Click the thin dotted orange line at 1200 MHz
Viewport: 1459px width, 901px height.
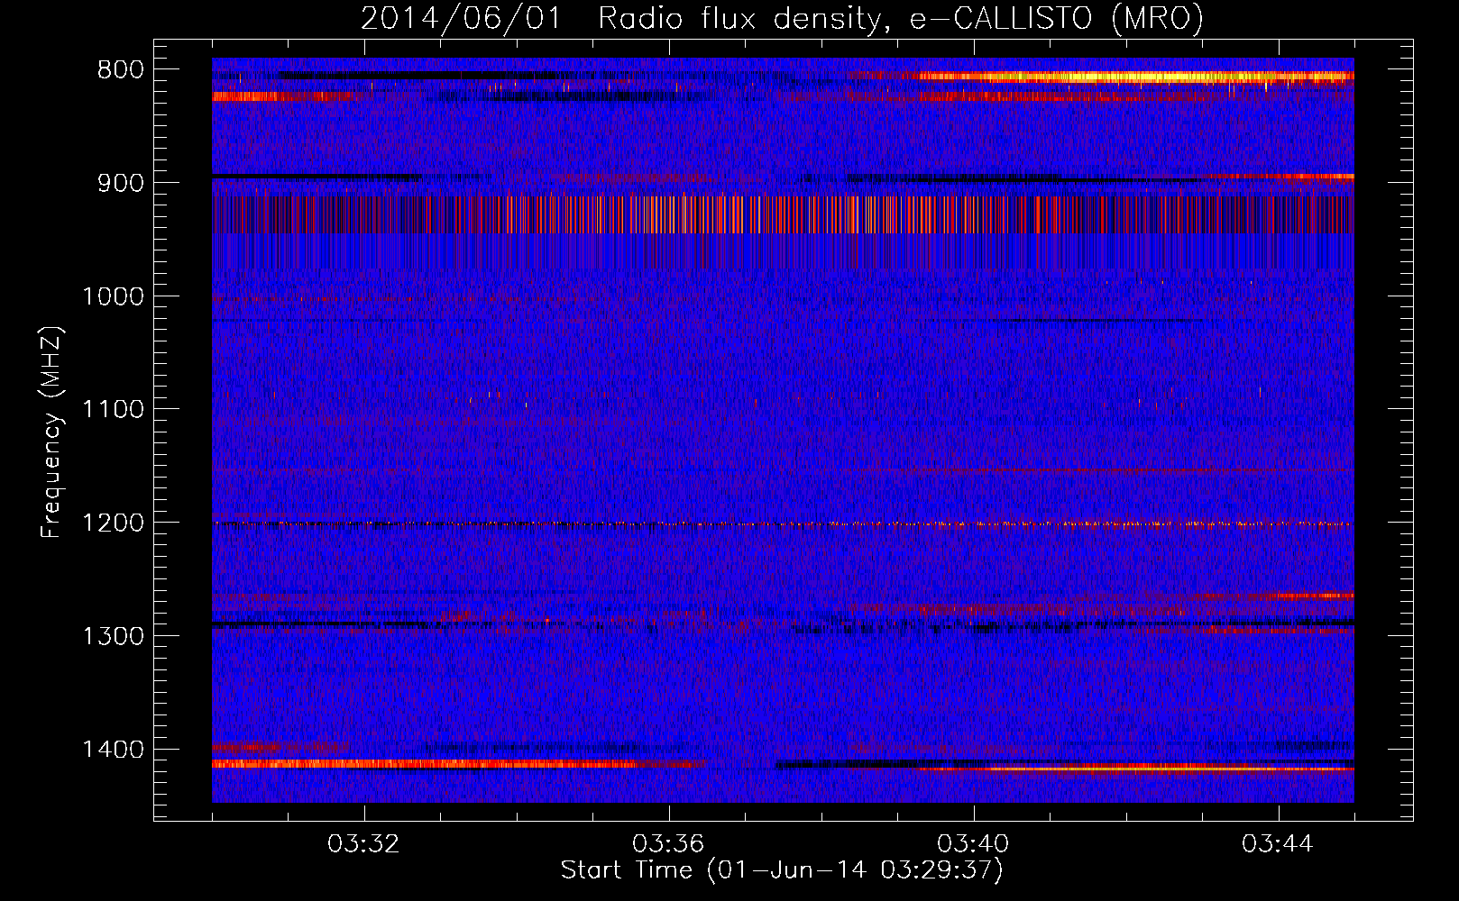pos(783,523)
